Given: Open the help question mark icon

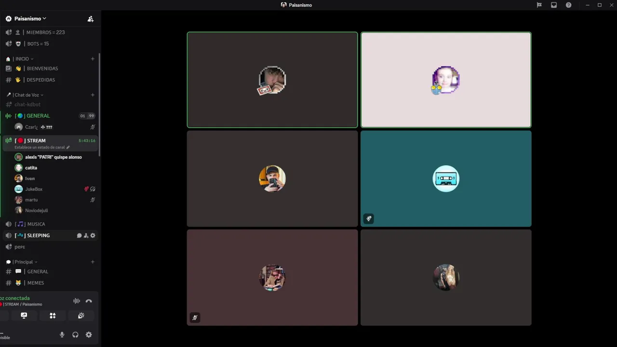Looking at the screenshot, I should (569, 5).
